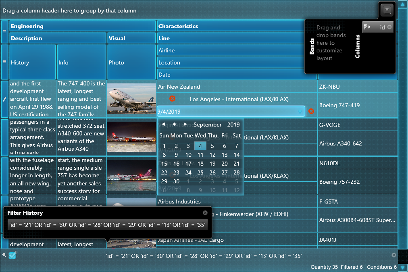Open the date editor dropdown arrow

300,112
